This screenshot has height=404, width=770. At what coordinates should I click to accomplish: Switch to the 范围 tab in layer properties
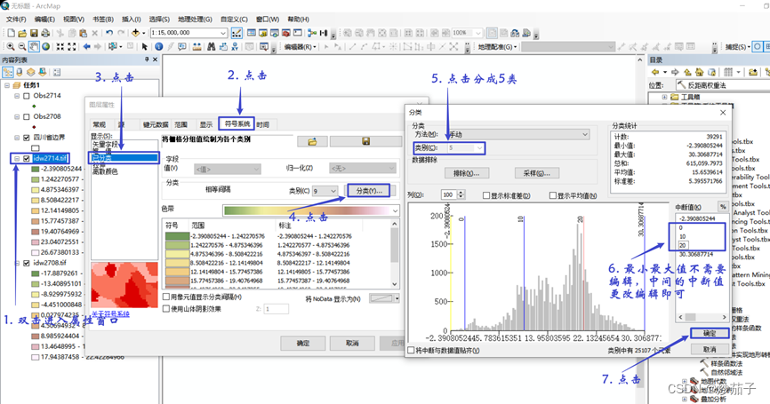[181, 124]
